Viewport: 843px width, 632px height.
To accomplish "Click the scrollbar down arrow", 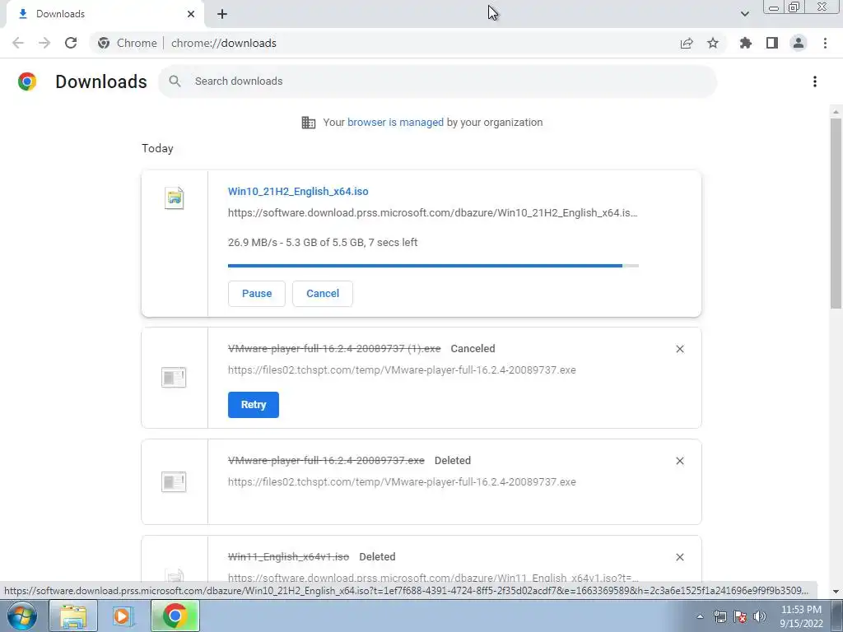I will click(836, 591).
